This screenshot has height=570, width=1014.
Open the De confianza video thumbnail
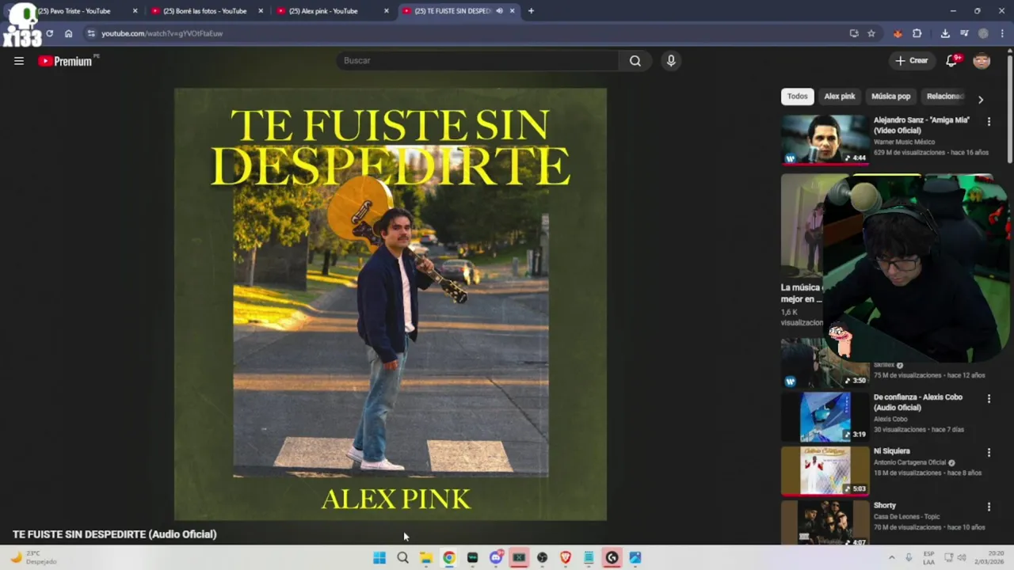825,416
